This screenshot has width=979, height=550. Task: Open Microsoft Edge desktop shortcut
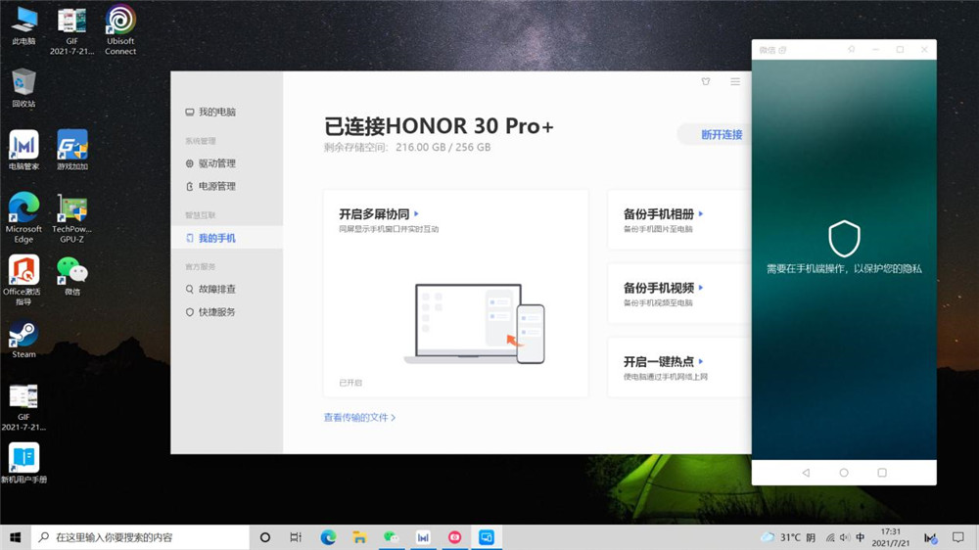[x=23, y=217]
